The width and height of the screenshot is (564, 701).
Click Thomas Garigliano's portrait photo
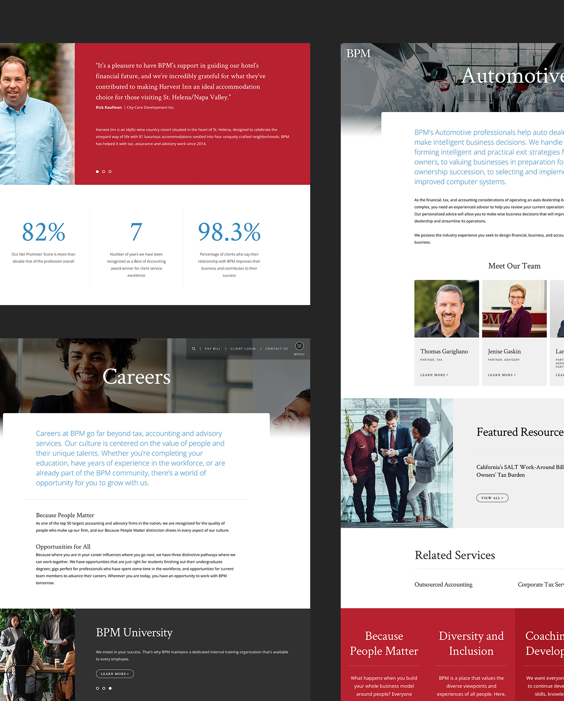click(446, 309)
